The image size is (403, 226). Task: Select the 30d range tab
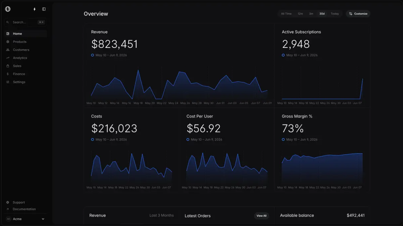pos(322,14)
